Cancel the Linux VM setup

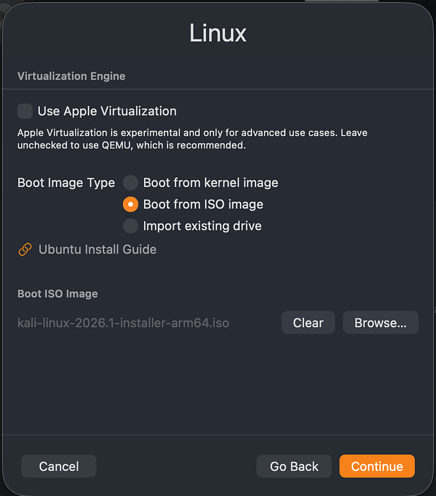(x=59, y=466)
